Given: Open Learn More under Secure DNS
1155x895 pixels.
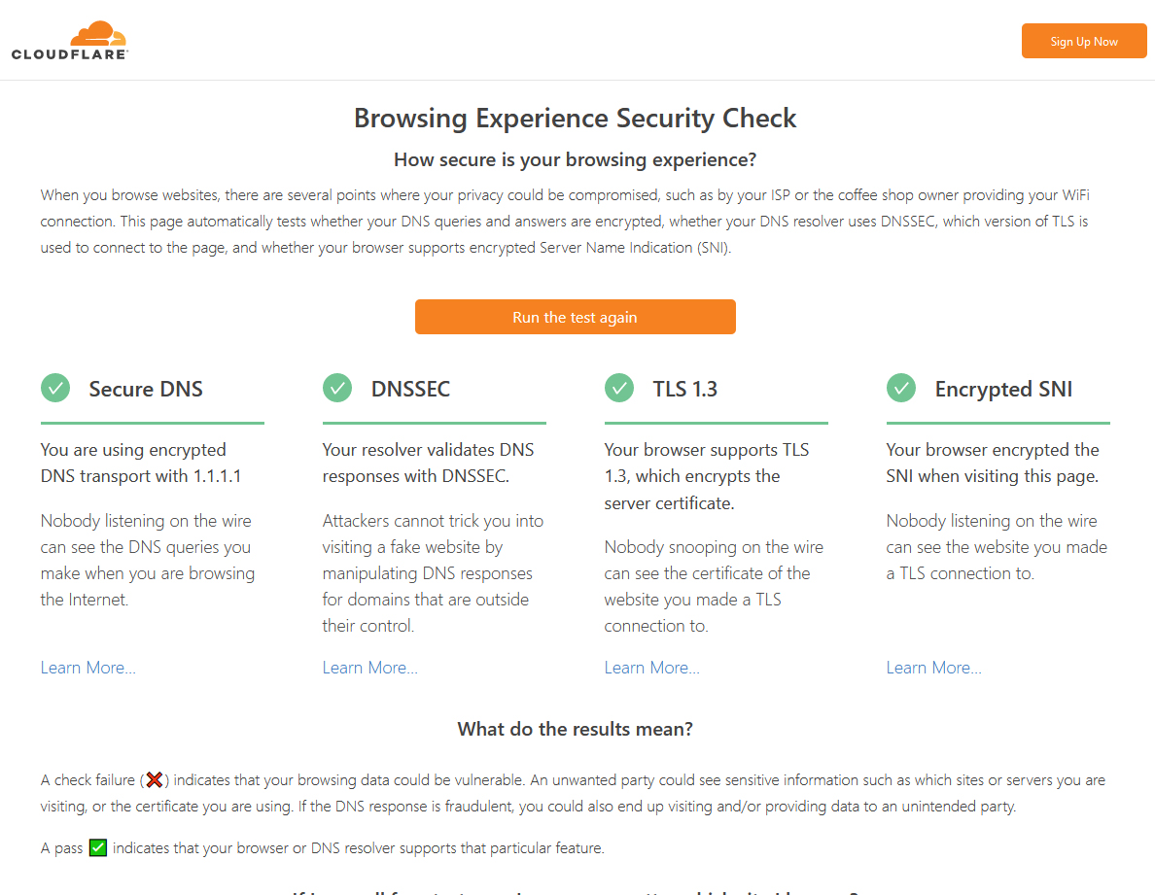Looking at the screenshot, I should point(88,668).
